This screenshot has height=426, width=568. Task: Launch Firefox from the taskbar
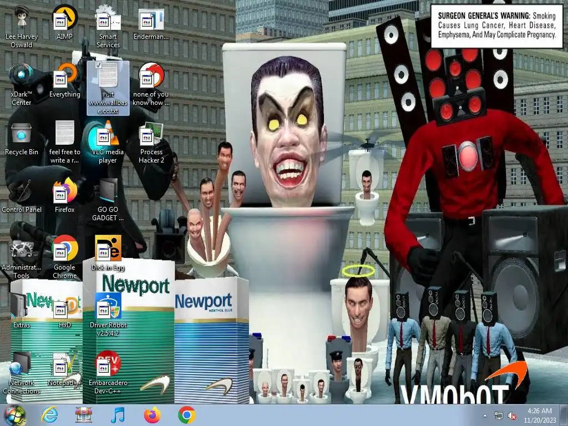point(152,415)
